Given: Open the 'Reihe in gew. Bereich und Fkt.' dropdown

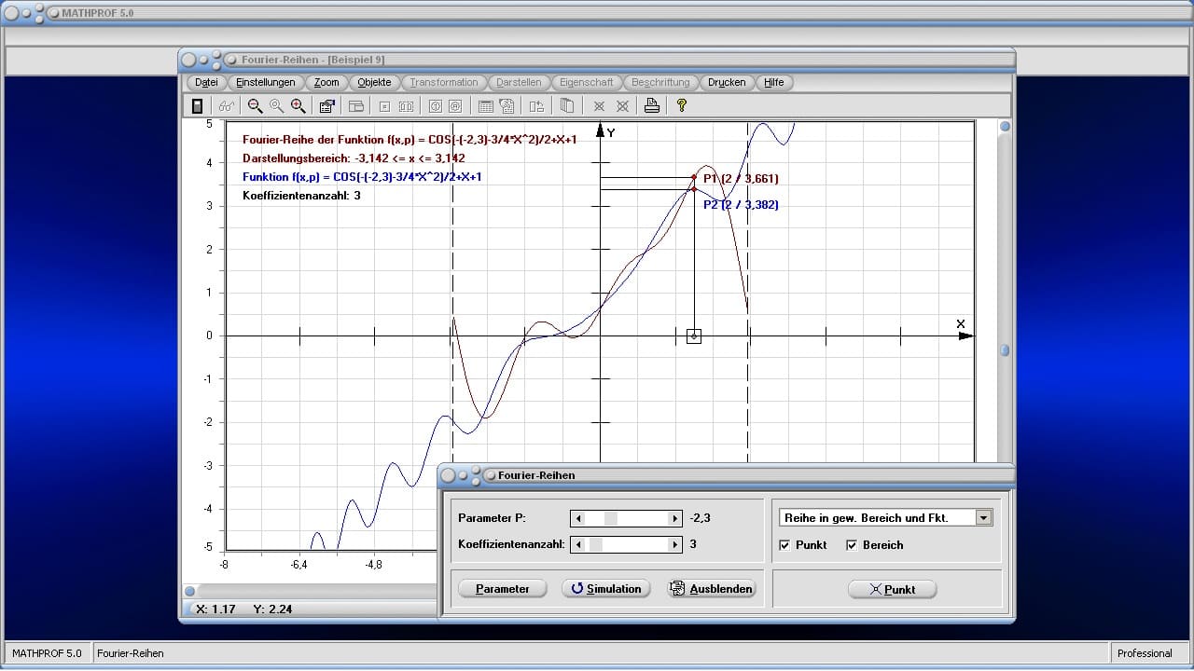Looking at the screenshot, I should click(886, 517).
